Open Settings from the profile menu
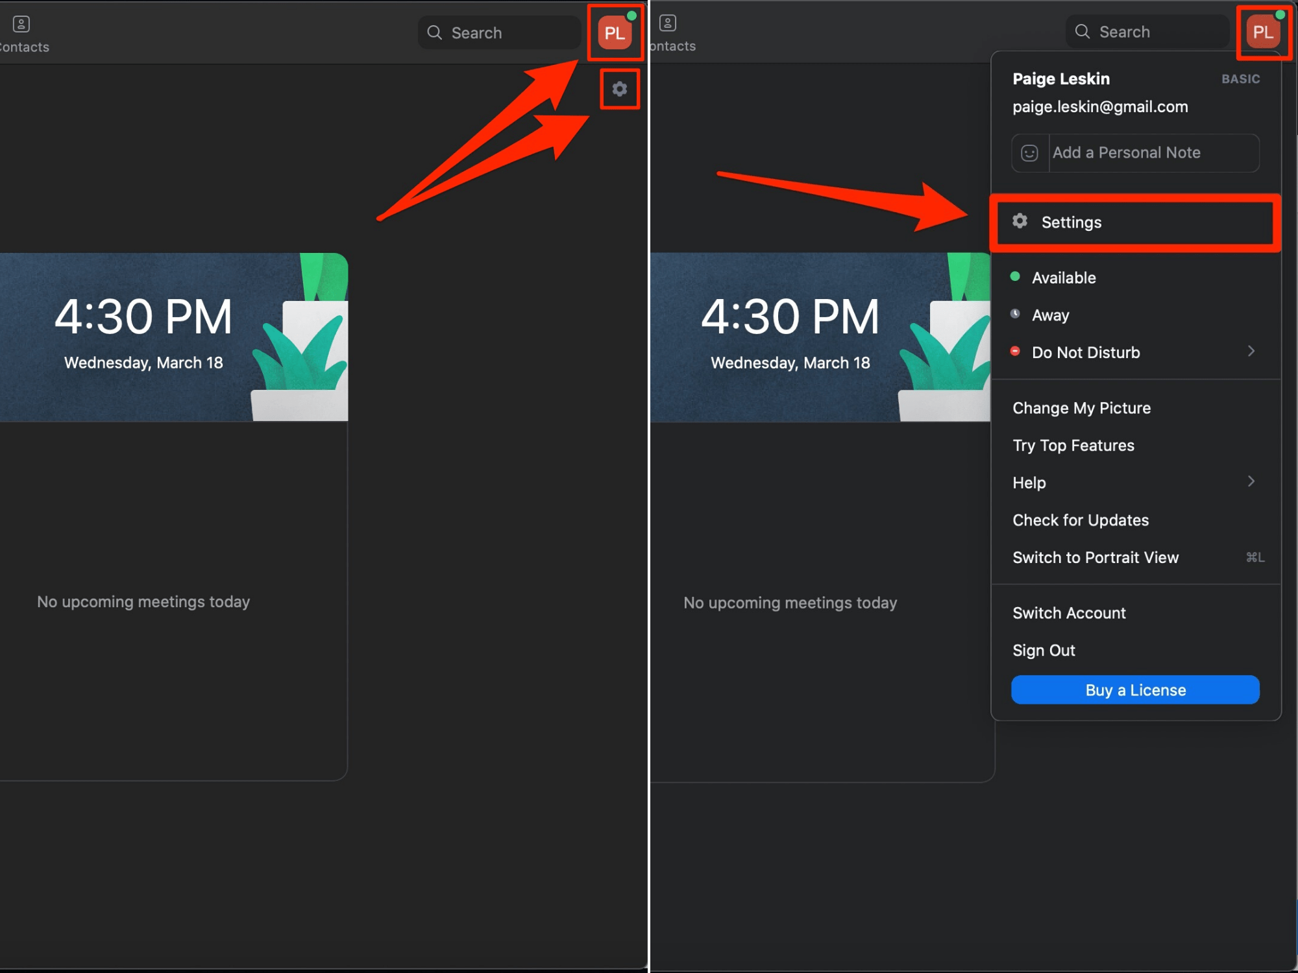 coord(1071,222)
